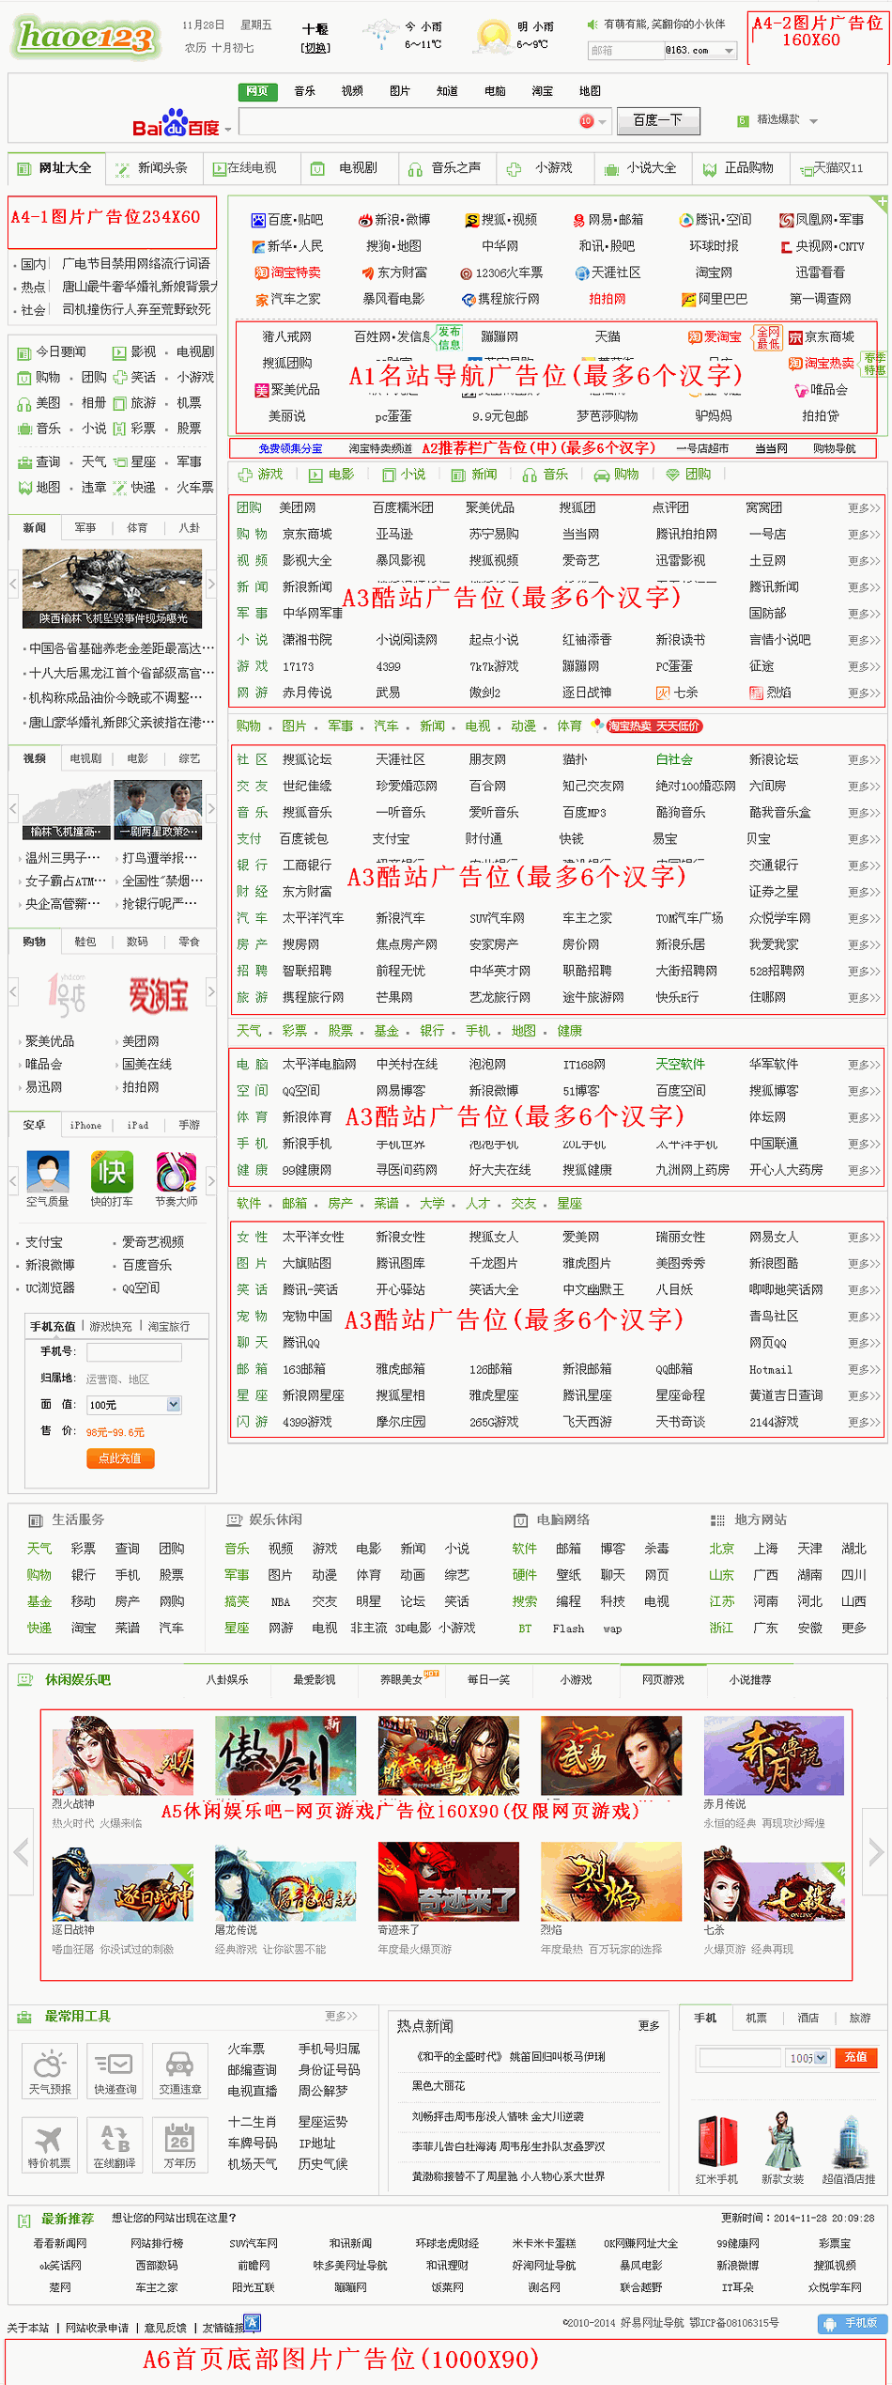Click the orange 点此充值 button
Image resolution: width=892 pixels, height=2385 pixels.
point(120,1457)
